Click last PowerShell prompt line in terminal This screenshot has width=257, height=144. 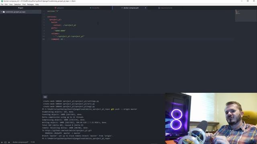(x=76, y=138)
